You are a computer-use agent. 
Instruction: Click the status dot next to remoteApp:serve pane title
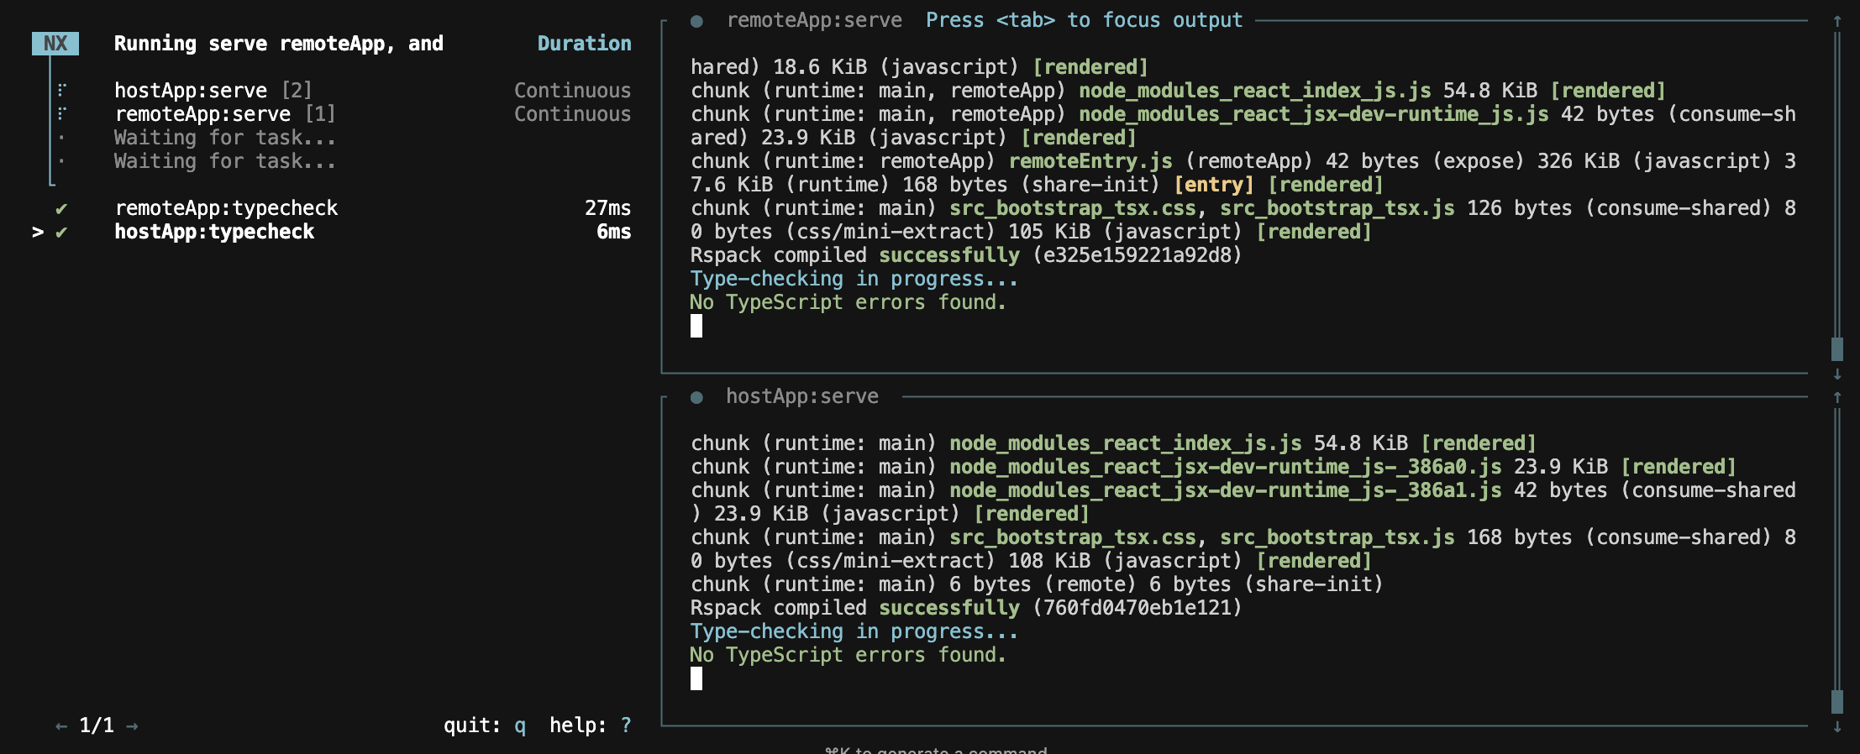pos(696,21)
